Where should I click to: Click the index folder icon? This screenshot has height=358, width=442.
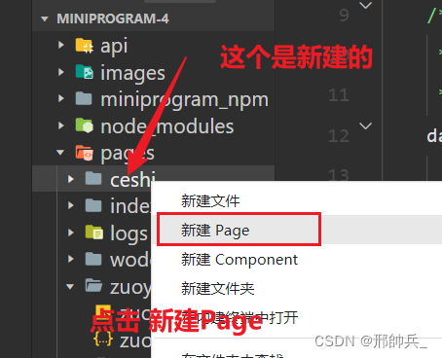[x=93, y=205]
